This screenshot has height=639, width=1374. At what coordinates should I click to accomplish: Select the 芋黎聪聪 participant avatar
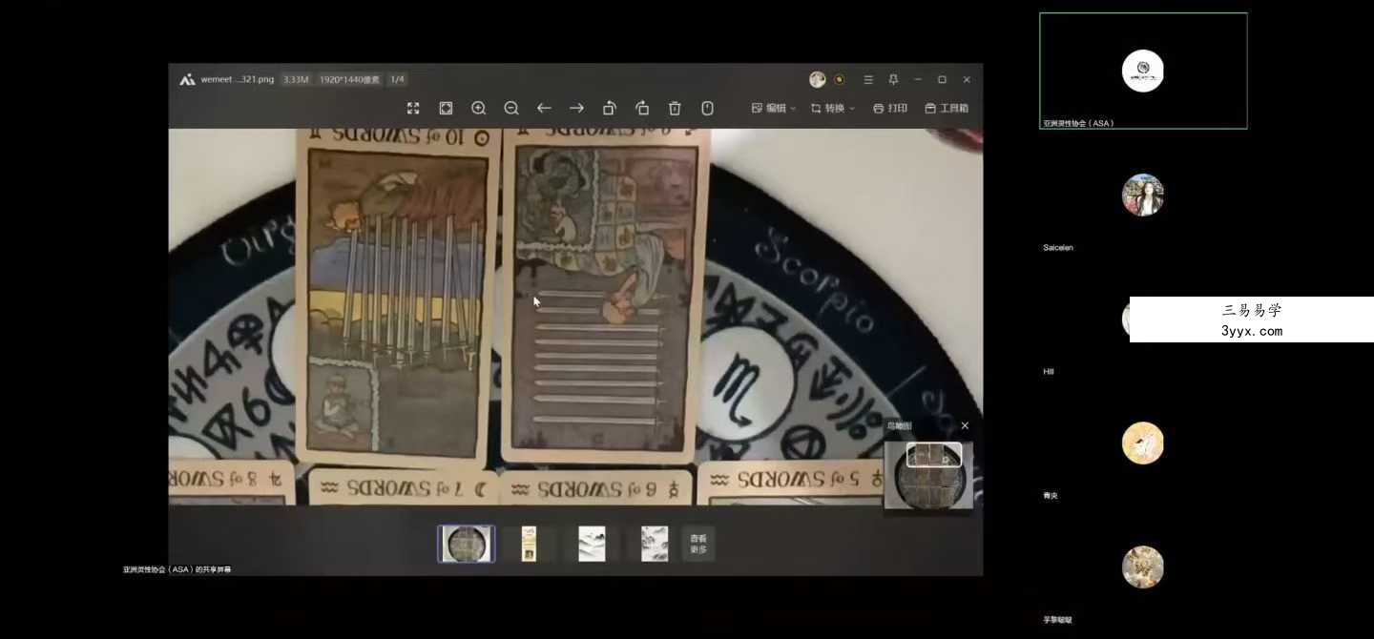click(1143, 567)
